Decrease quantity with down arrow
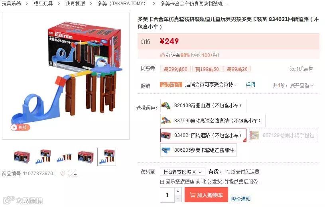The image size is (325, 207). click(178, 198)
